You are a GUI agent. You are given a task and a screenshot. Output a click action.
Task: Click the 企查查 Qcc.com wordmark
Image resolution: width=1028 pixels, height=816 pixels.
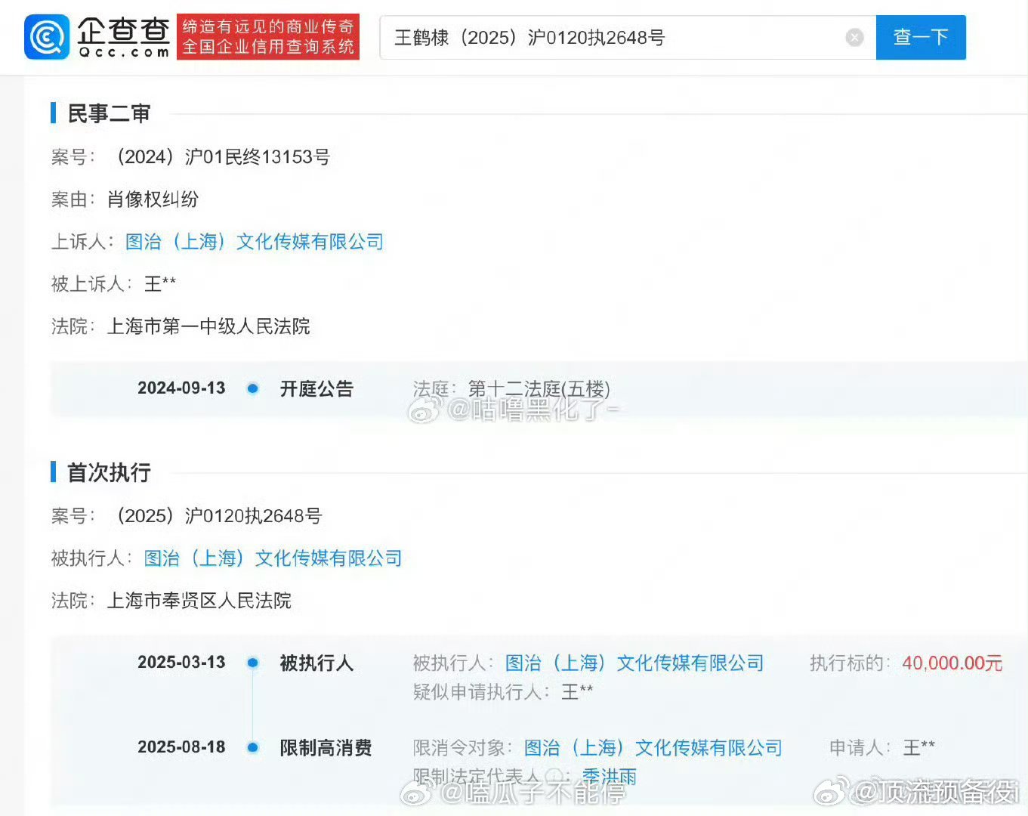[123, 37]
